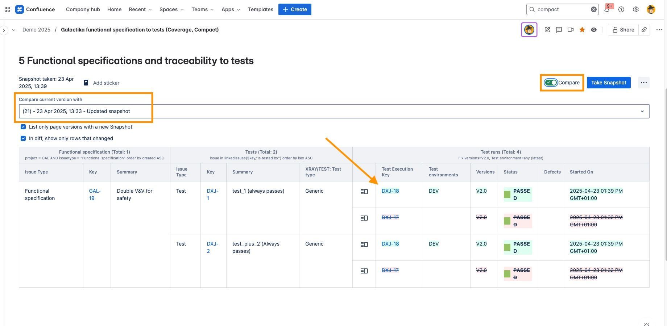Click the Confluence logo
667x326 pixels.
[x=35, y=9]
